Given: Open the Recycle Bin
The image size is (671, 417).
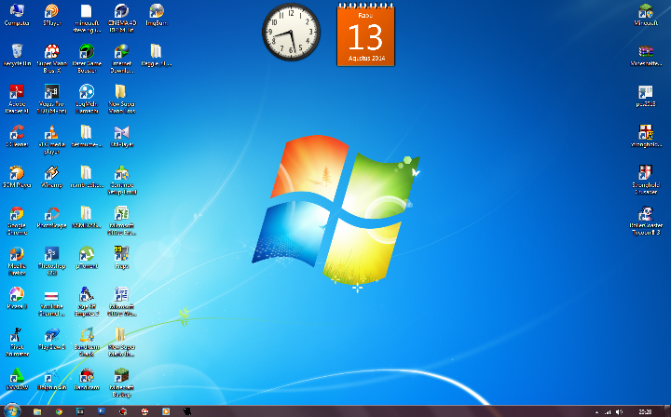Looking at the screenshot, I should coord(17,56).
